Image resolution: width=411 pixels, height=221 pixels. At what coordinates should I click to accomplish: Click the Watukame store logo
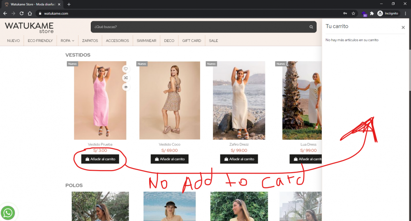click(x=29, y=28)
